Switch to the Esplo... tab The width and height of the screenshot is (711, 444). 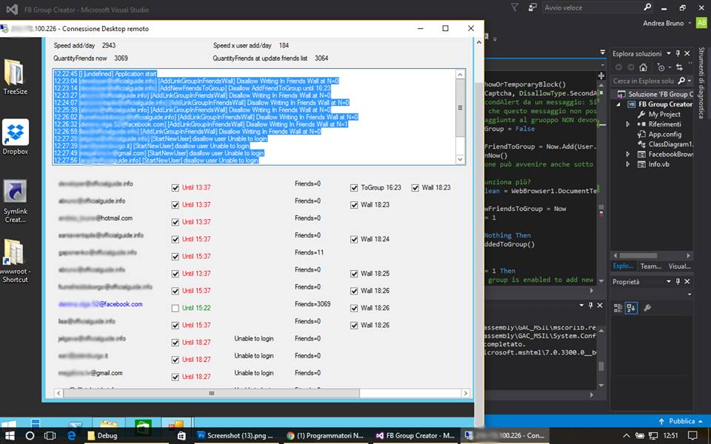624,266
